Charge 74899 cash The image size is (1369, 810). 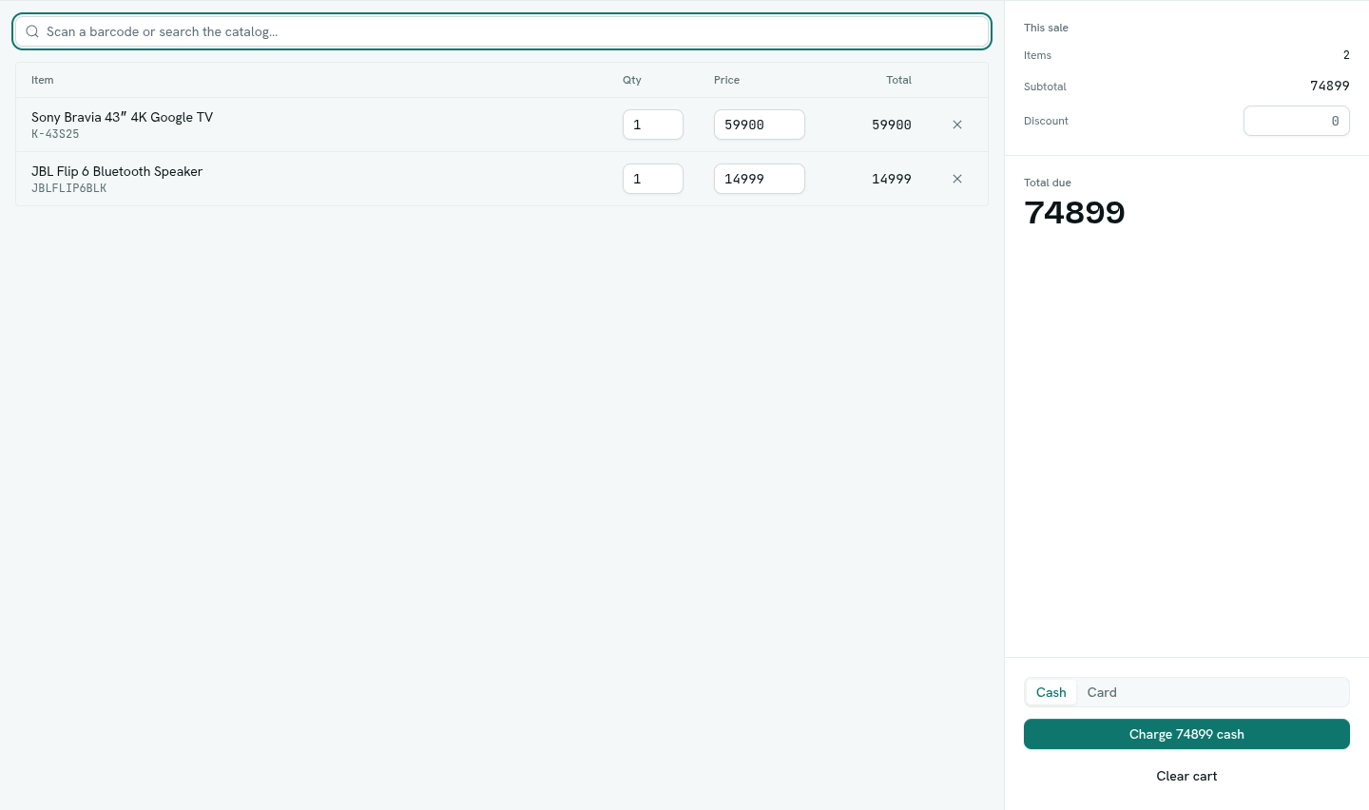1186,734
